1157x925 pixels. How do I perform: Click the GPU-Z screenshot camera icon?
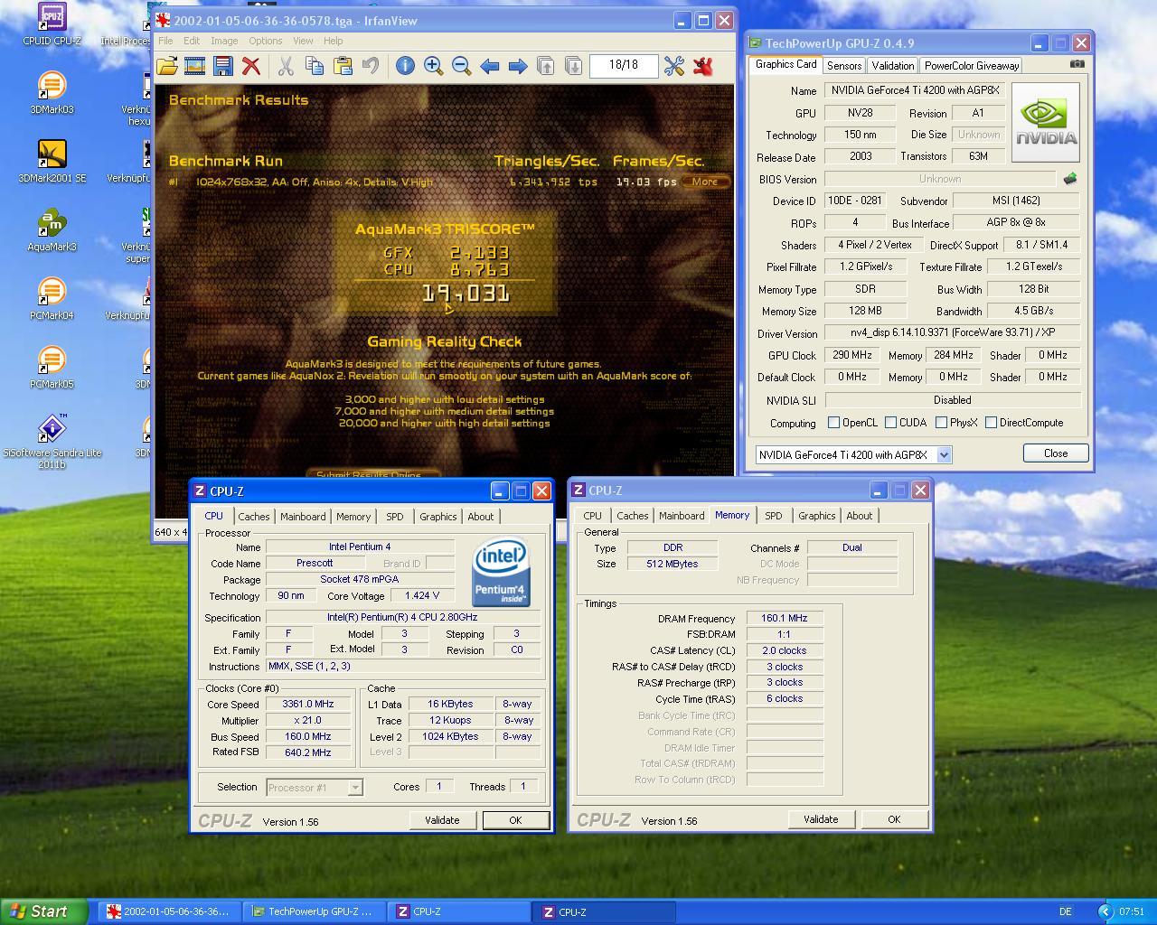[x=1077, y=64]
